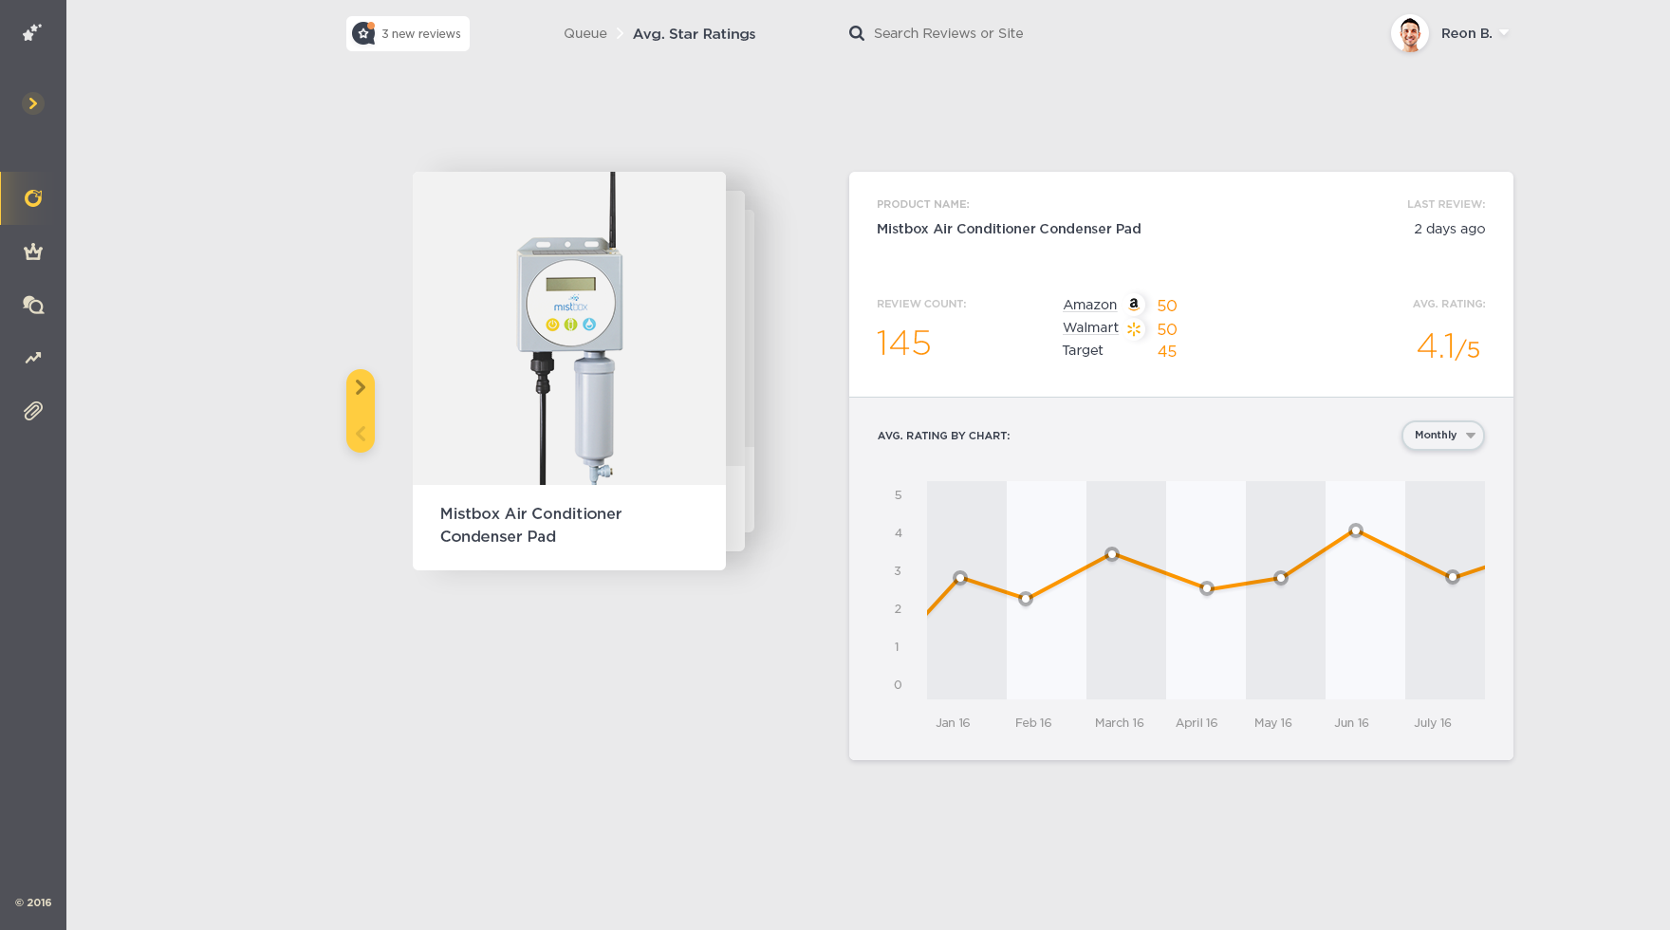Click Reon B. profile avatar
Image resolution: width=1670 pixels, height=930 pixels.
tap(1410, 34)
